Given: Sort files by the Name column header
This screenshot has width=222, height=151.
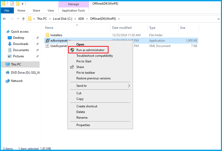Looking at the screenshot, I should 49,28.
